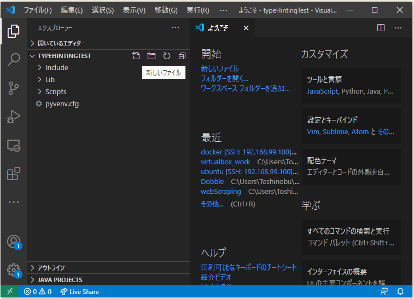Split the editor with the split icon
The image size is (414, 299).
pos(381,28)
